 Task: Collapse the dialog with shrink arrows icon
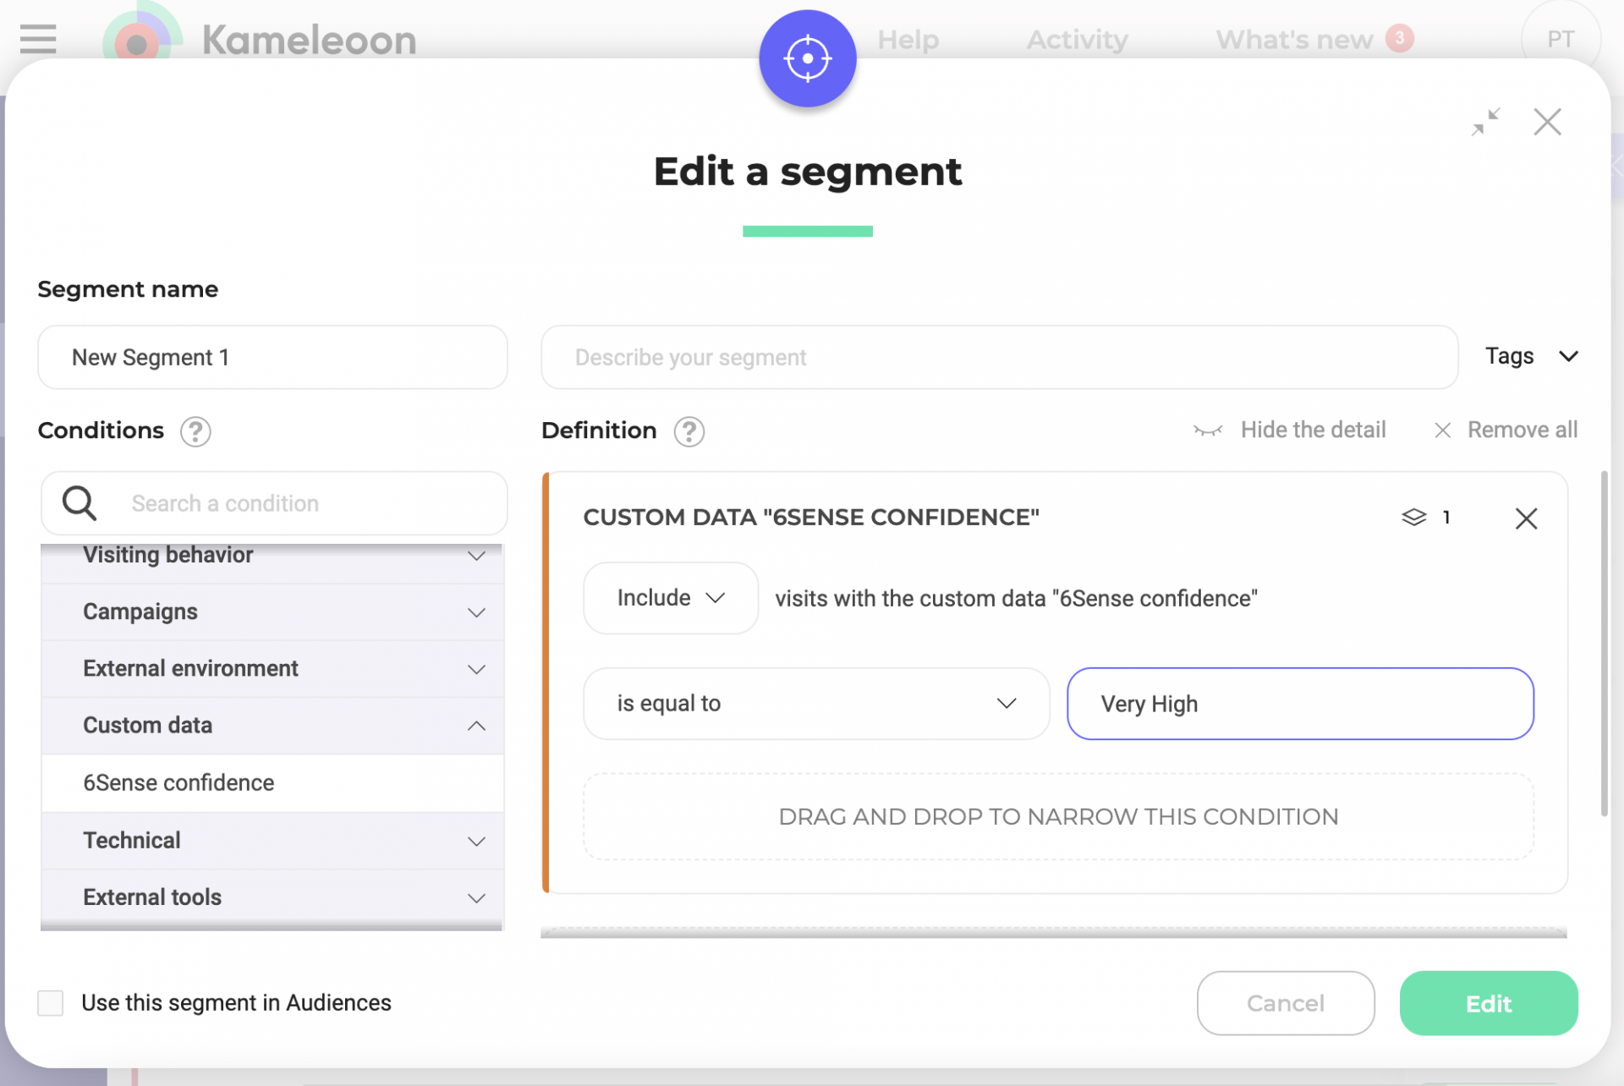1485,122
